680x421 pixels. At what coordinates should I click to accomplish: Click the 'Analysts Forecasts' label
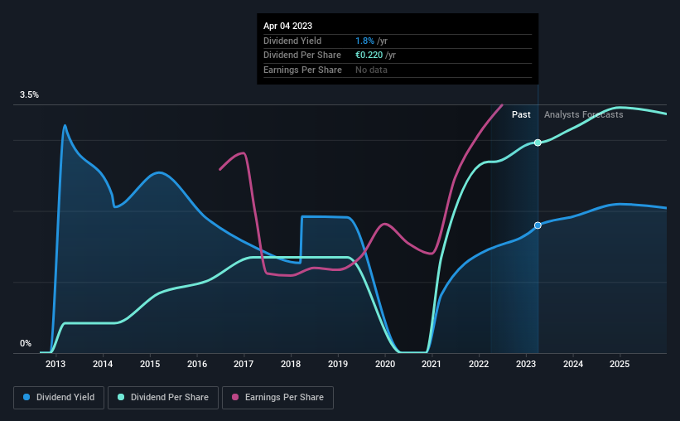click(x=583, y=114)
